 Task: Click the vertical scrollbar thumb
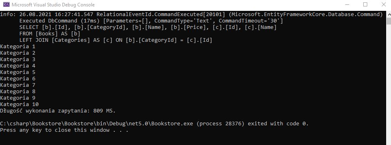tap(389, 21)
